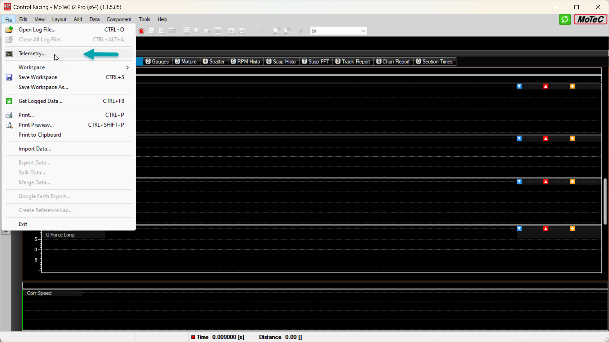The image size is (609, 342).
Task: Choose Save Workspace menu entry
Action: point(68,77)
